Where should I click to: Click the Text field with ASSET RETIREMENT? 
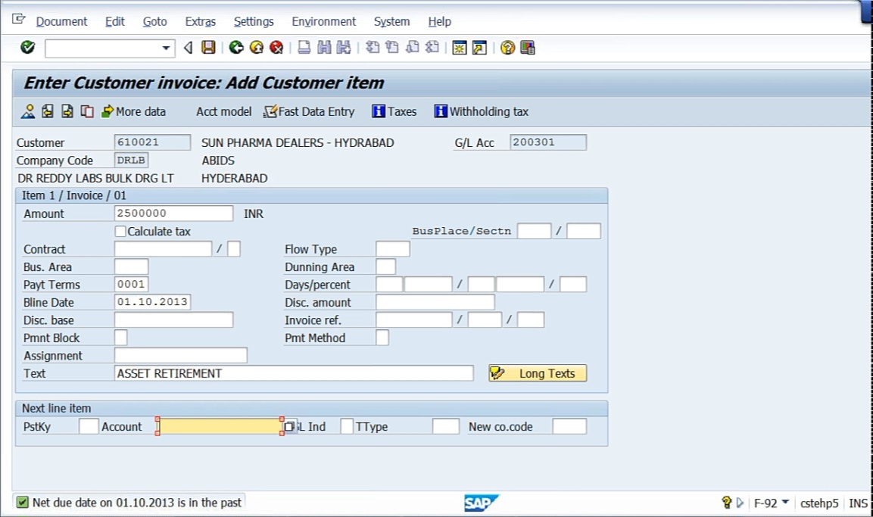pos(294,373)
